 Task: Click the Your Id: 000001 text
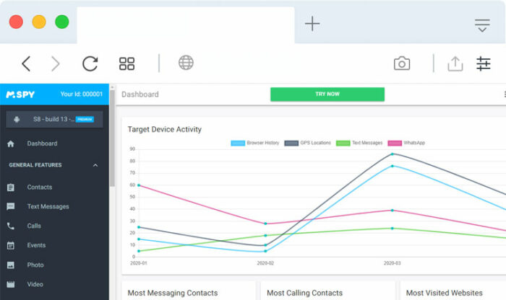[81, 94]
